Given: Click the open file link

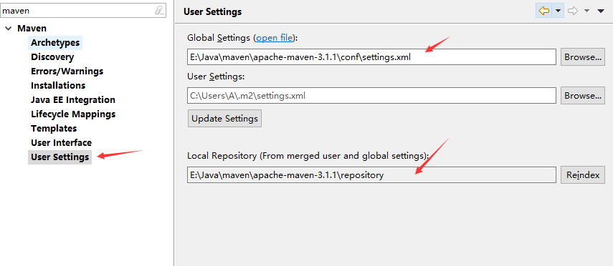Looking at the screenshot, I should pyautogui.click(x=274, y=38).
